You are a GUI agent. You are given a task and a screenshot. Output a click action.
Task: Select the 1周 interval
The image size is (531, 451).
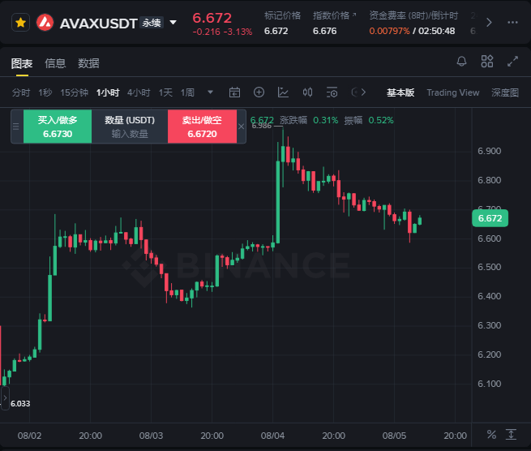187,92
